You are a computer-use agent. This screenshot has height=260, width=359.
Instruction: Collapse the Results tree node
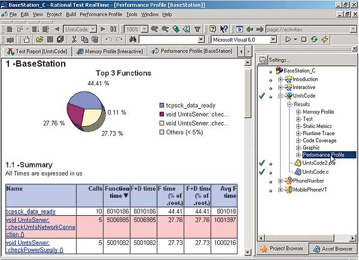[x=289, y=104]
